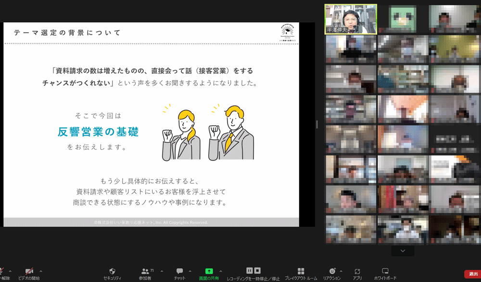The width and height of the screenshot is (481, 282).
Task: Click the green 画面の共有 share icon
Action: [x=209, y=271]
